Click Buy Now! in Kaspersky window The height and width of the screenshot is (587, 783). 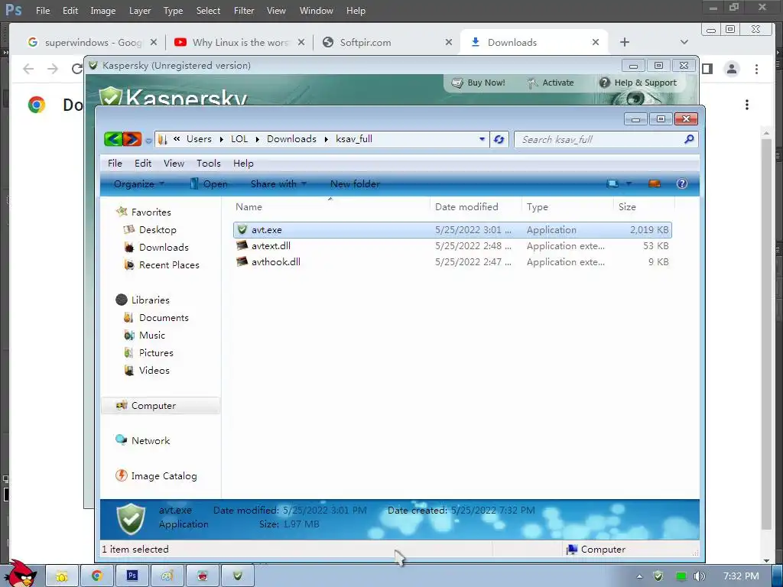click(x=479, y=83)
